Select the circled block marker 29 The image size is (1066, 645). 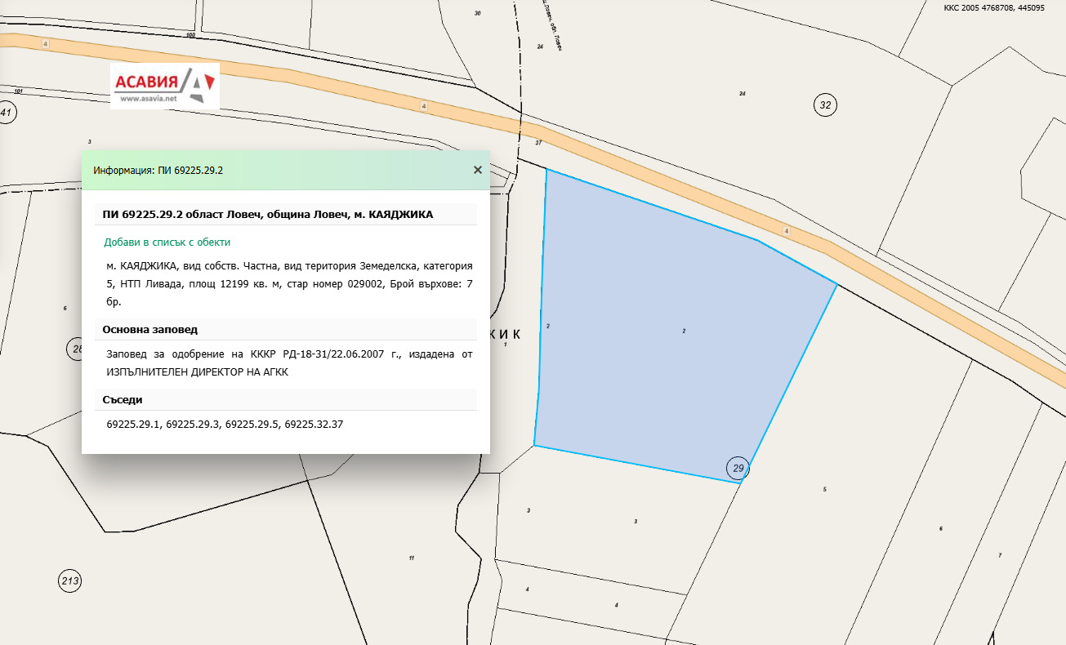point(738,469)
